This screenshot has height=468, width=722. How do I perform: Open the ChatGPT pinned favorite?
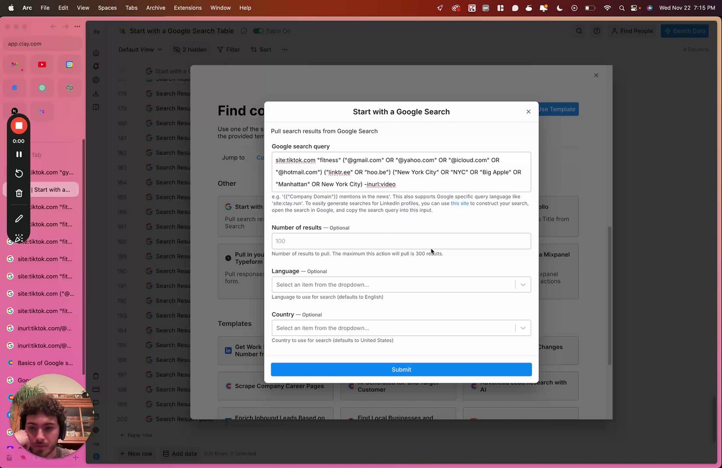(42, 88)
